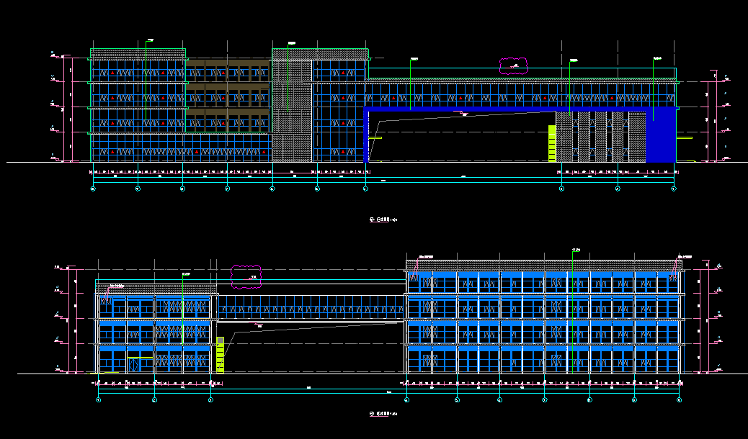Pick the yellow-green vertical bar in upper elevation
Viewport: 748px width, 439px height.
[x=552, y=143]
